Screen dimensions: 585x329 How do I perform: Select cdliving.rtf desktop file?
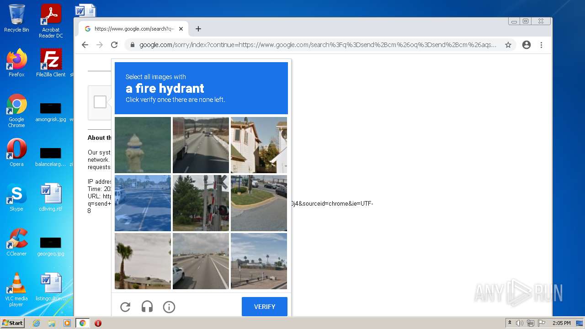[x=51, y=197]
